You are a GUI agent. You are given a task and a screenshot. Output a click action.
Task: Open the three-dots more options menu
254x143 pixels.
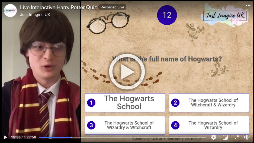248,6
